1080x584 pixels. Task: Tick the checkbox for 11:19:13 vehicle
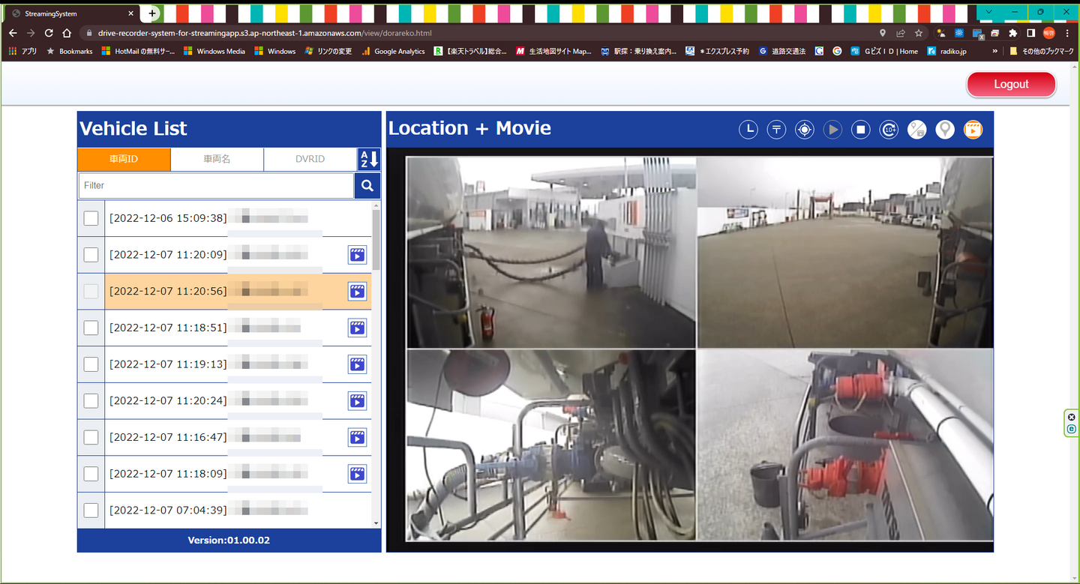91,364
